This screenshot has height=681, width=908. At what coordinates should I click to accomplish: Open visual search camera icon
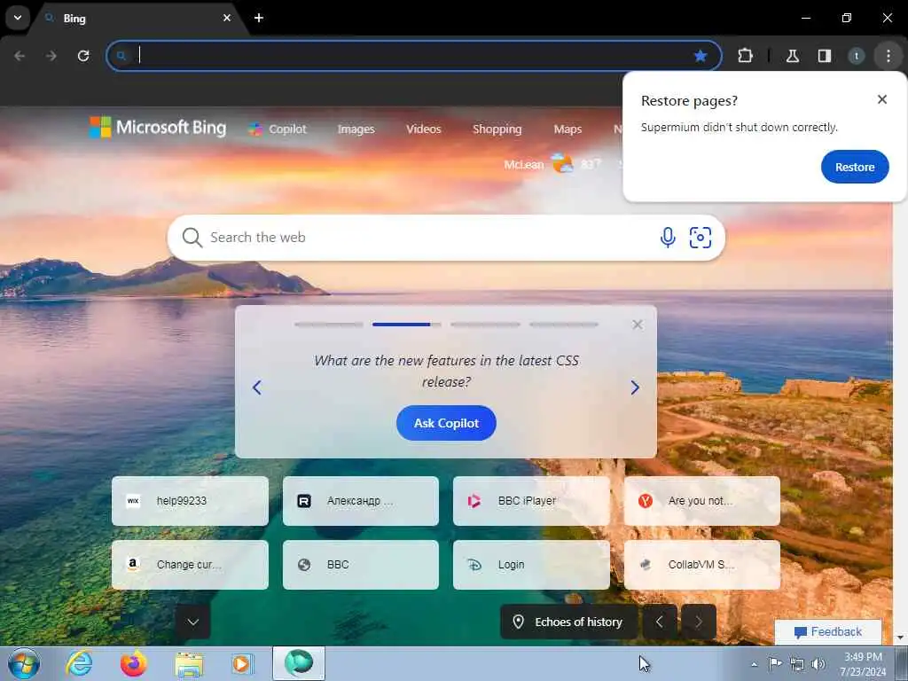point(701,238)
